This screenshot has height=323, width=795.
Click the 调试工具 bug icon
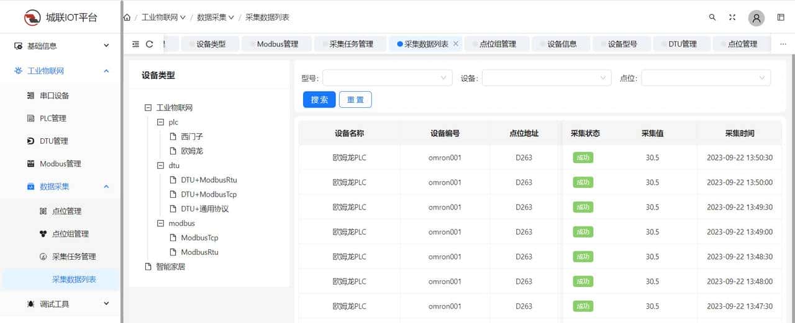coord(30,304)
